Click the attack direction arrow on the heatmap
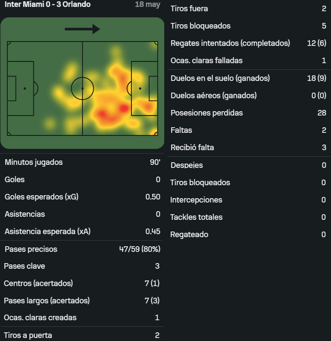331x341 pixels. (x=82, y=29)
